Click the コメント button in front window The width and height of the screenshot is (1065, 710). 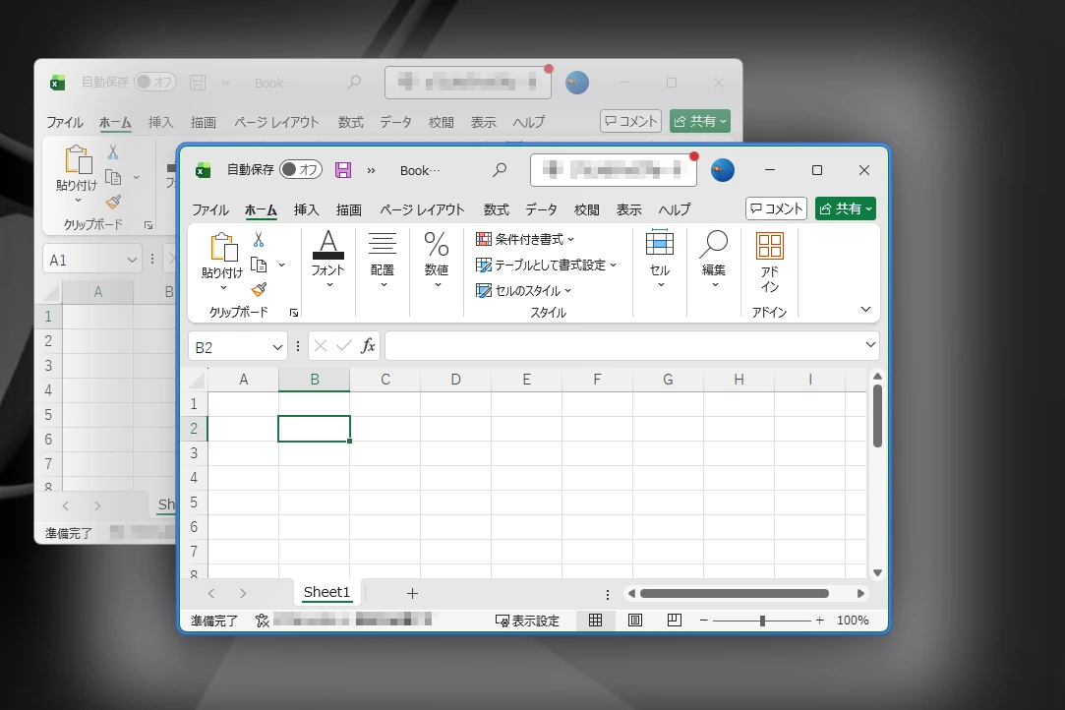click(x=776, y=208)
